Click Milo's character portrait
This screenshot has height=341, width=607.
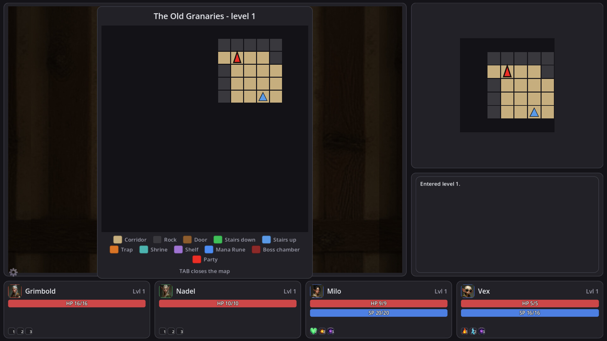[317, 291]
